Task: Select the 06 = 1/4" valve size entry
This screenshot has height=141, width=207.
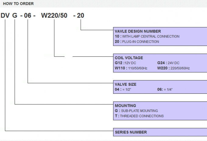Action: (x=165, y=89)
